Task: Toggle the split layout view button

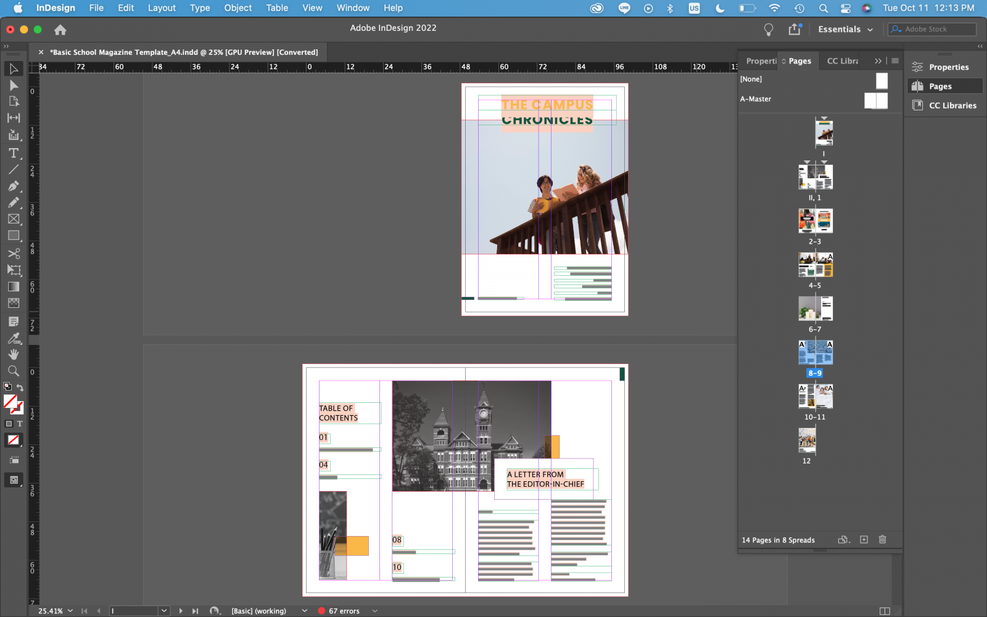Action: (885, 611)
